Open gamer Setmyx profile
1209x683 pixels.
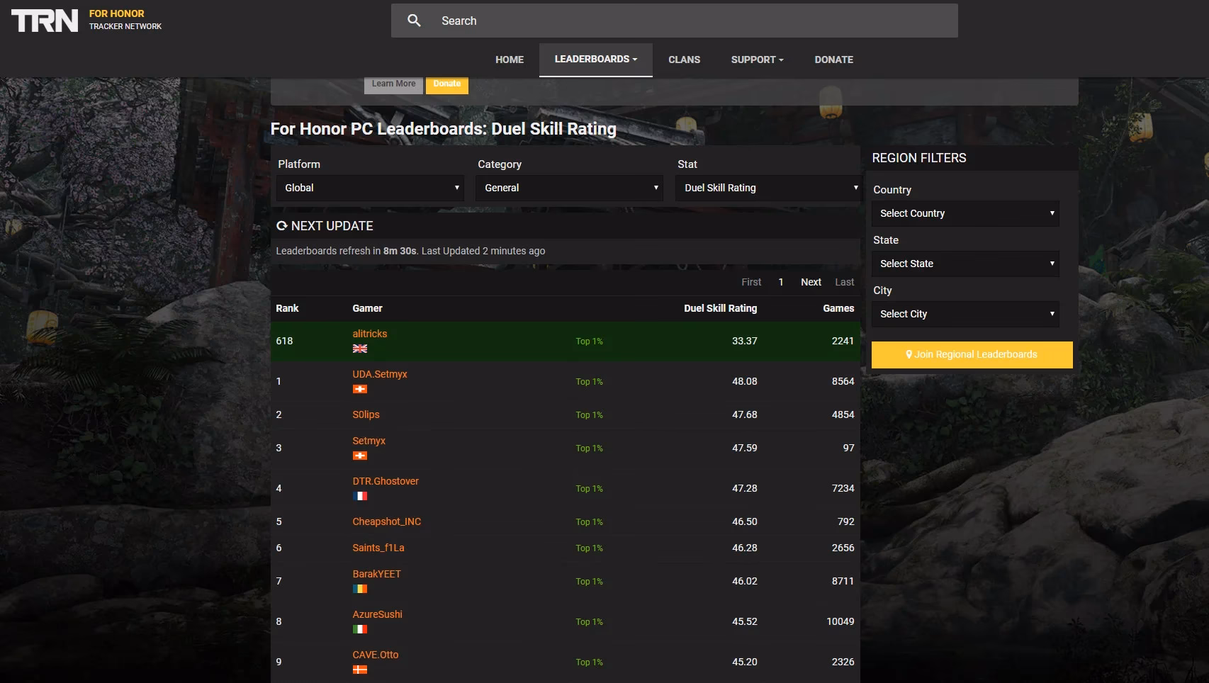click(x=369, y=441)
